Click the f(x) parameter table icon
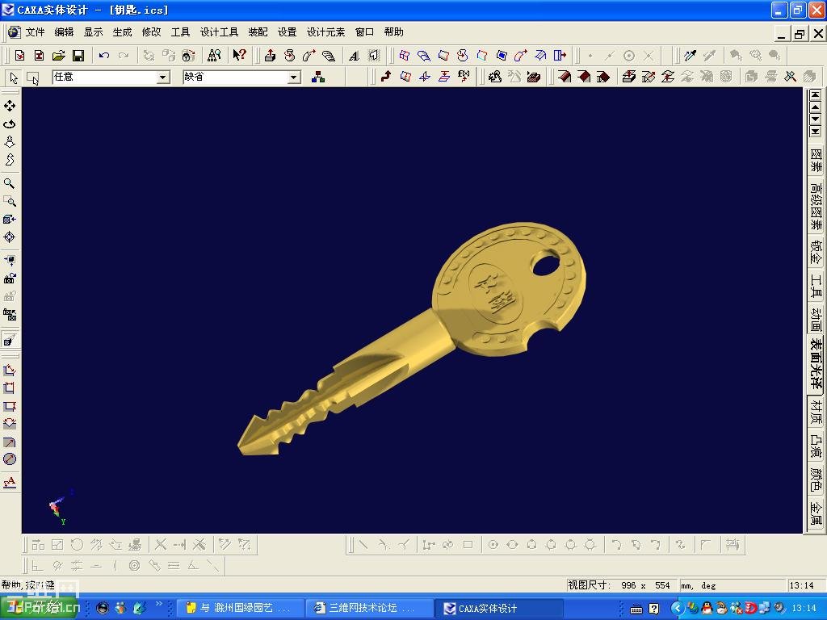The width and height of the screenshot is (827, 620). pos(464,77)
